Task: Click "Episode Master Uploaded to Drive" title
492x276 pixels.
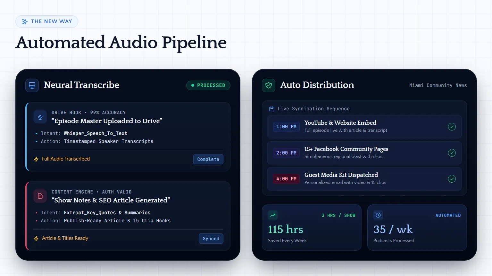Action: (107, 121)
